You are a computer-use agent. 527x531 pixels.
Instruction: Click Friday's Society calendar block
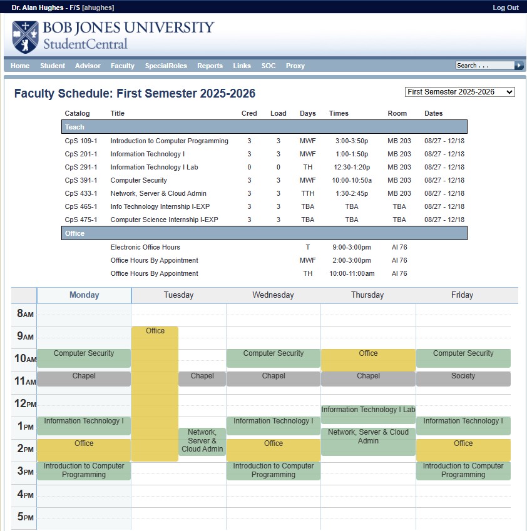click(463, 378)
